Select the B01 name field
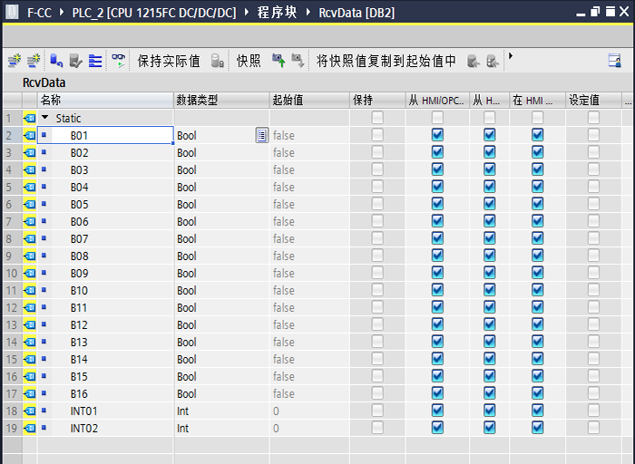This screenshot has width=635, height=464. tap(105, 135)
